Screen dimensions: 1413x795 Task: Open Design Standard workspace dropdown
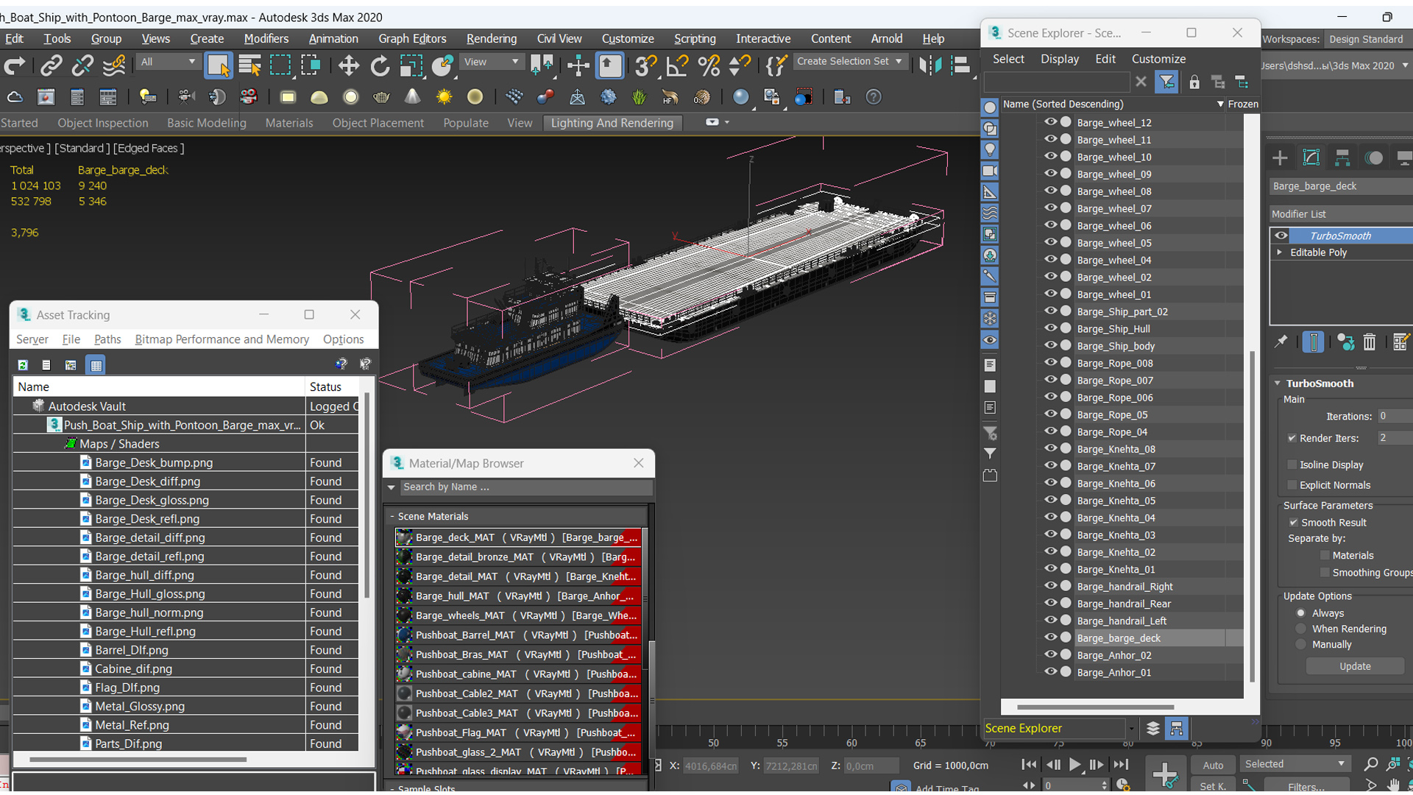pyautogui.click(x=1368, y=39)
